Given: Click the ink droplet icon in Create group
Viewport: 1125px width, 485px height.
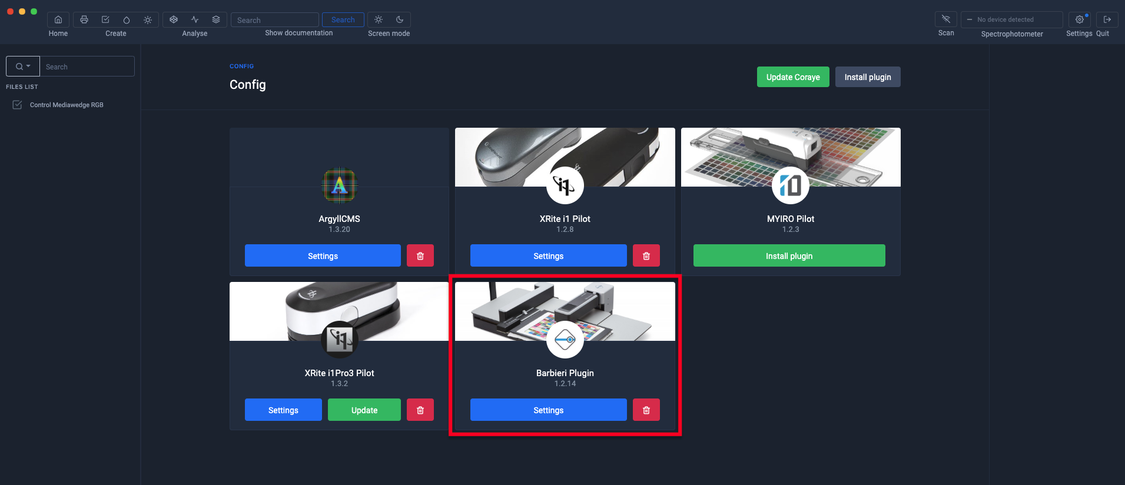Looking at the screenshot, I should 127,20.
